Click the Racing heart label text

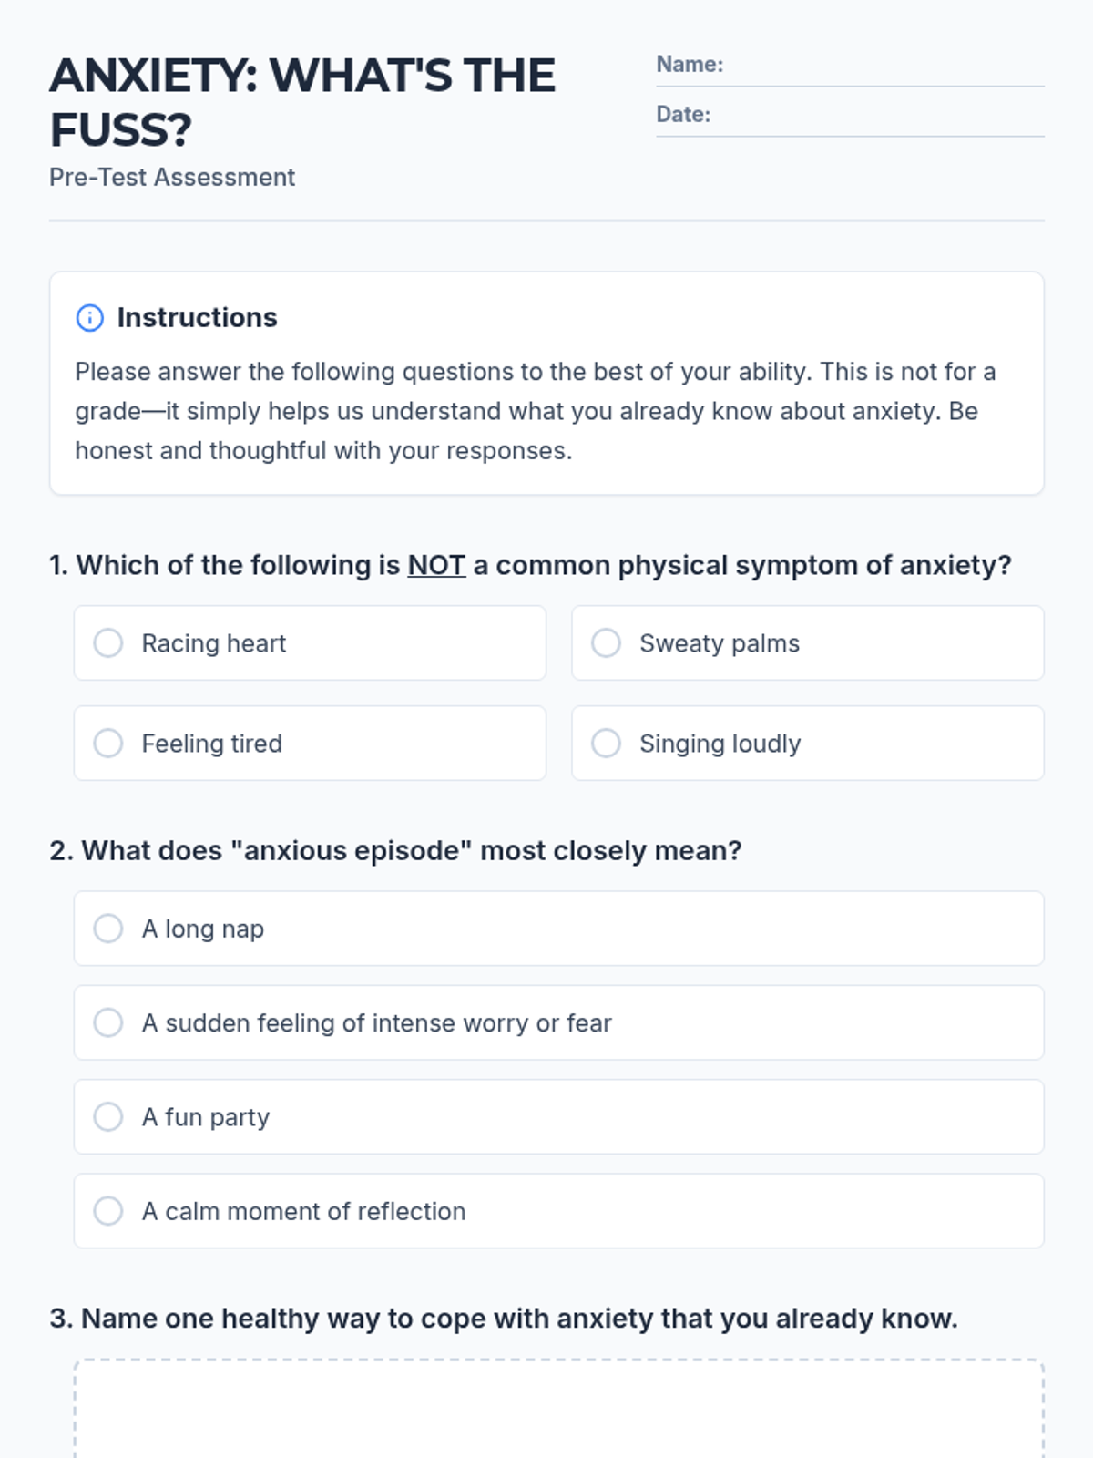click(213, 643)
